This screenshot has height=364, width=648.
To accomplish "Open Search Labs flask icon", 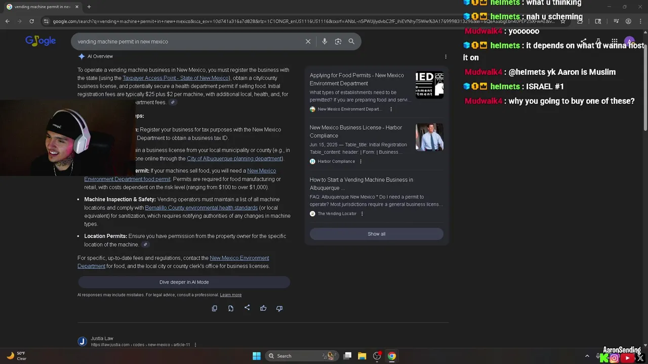I will coord(598,41).
